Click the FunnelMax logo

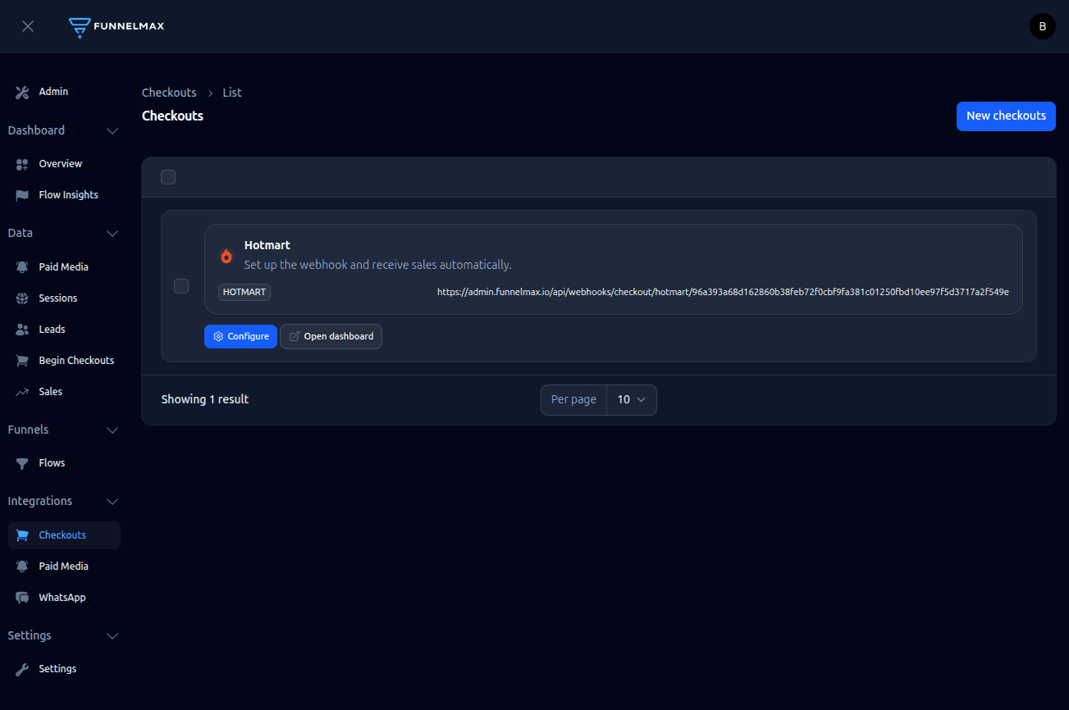tap(116, 25)
